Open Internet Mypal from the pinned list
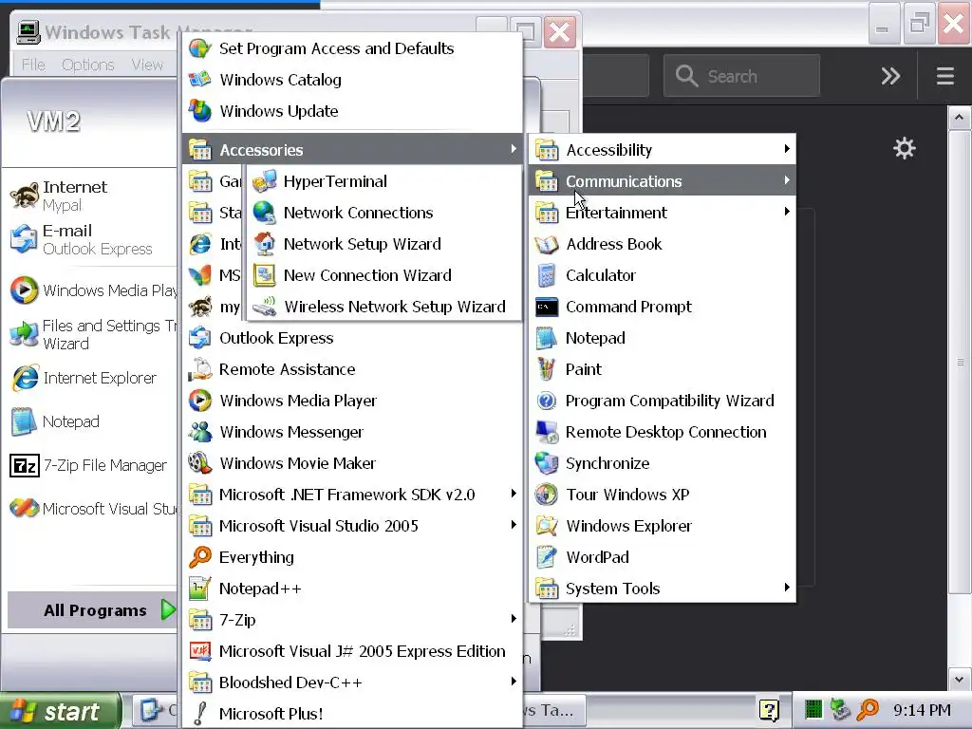 tap(92, 196)
